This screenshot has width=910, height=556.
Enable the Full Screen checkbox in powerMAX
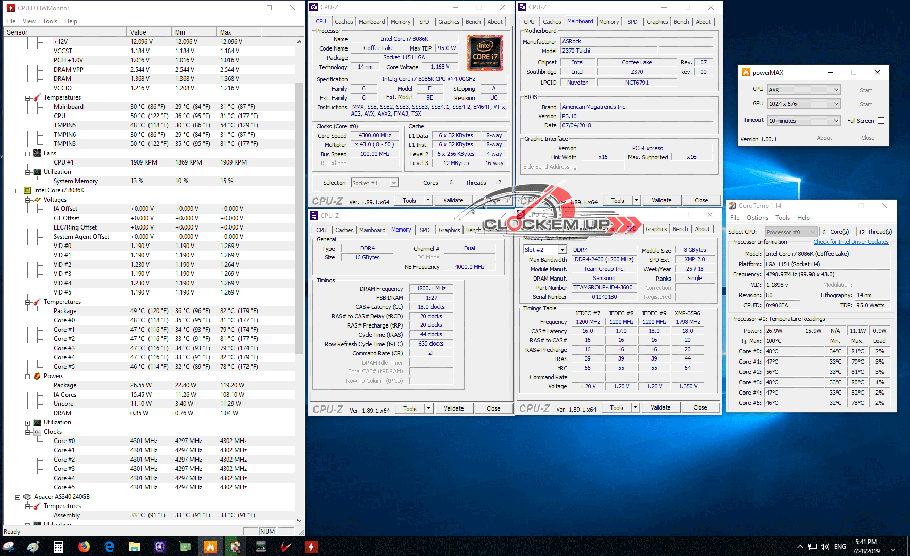pyautogui.click(x=881, y=121)
